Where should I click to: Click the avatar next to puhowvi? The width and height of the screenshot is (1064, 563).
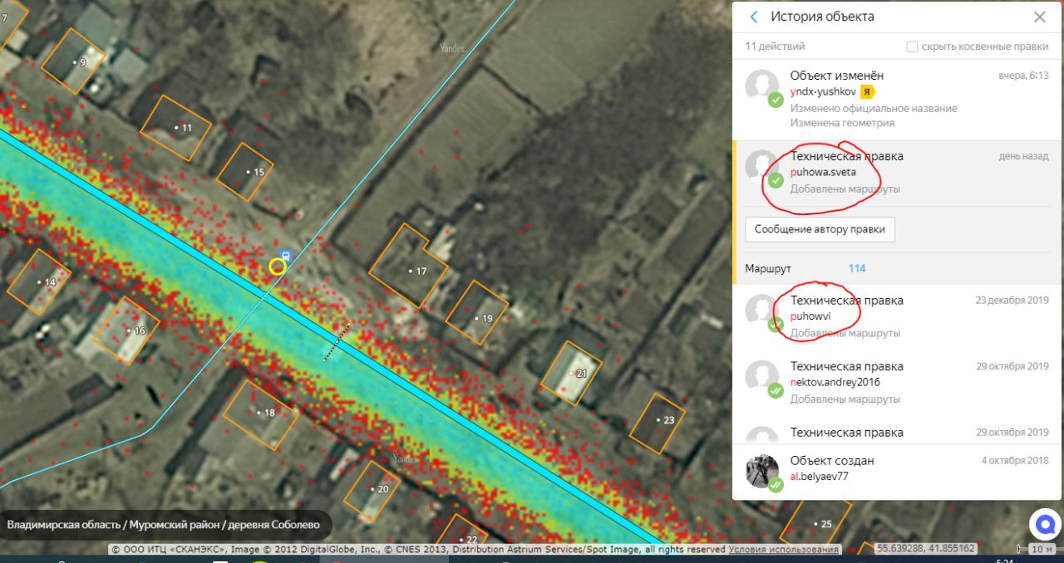[762, 311]
